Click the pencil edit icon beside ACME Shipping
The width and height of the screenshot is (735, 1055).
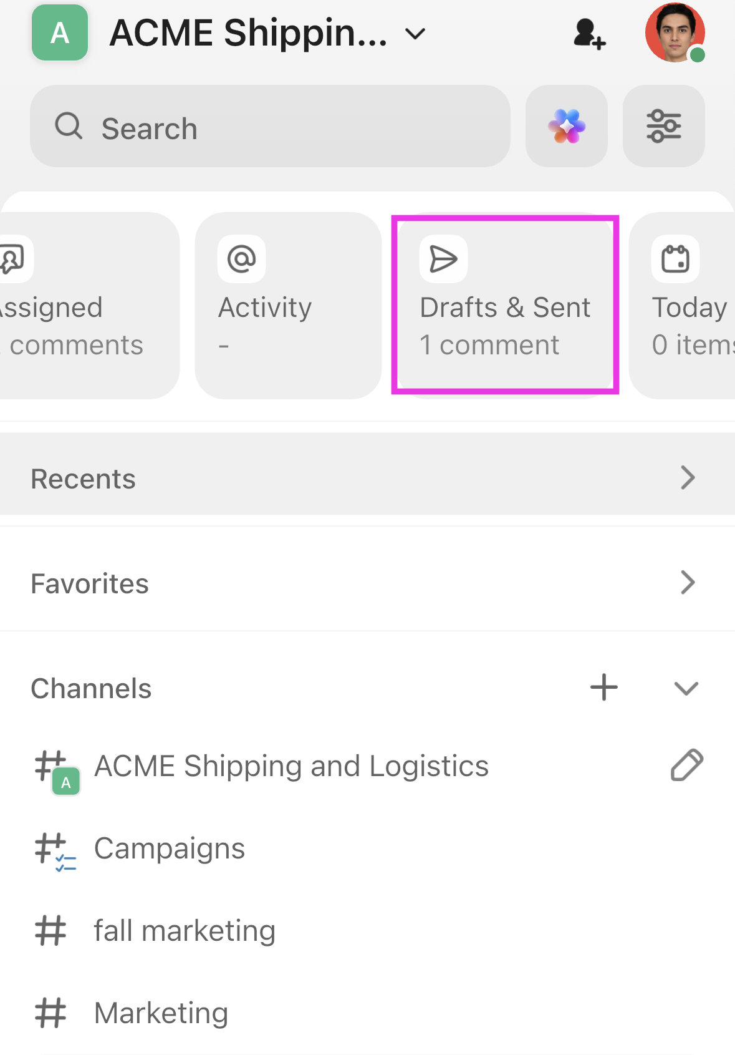[x=686, y=766]
